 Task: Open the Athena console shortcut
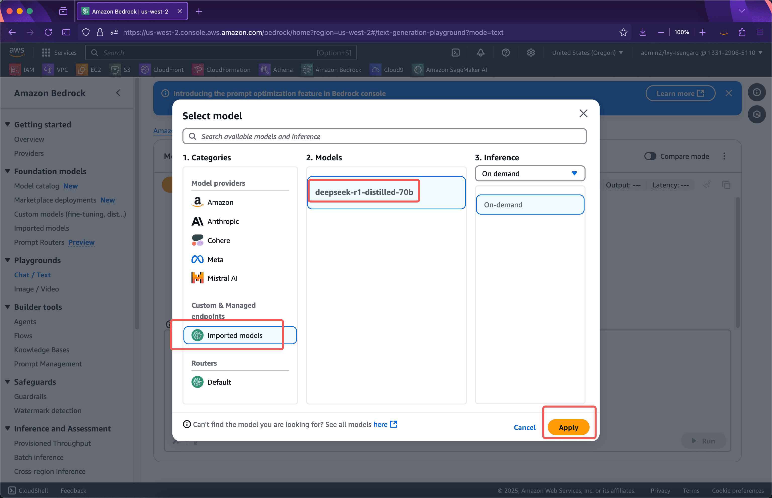click(276, 70)
